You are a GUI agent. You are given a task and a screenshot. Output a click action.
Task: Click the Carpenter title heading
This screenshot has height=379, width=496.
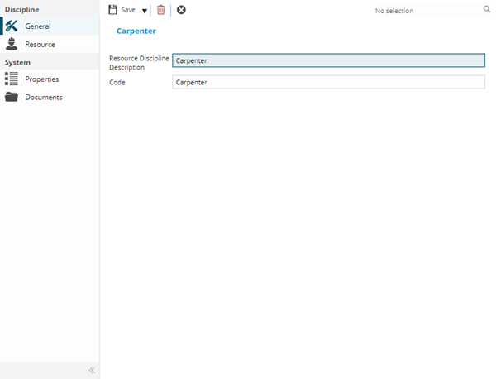[x=136, y=31]
